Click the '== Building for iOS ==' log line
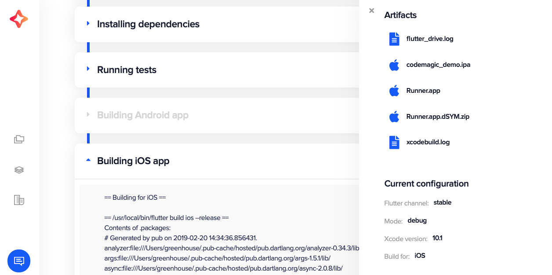 click(135, 198)
